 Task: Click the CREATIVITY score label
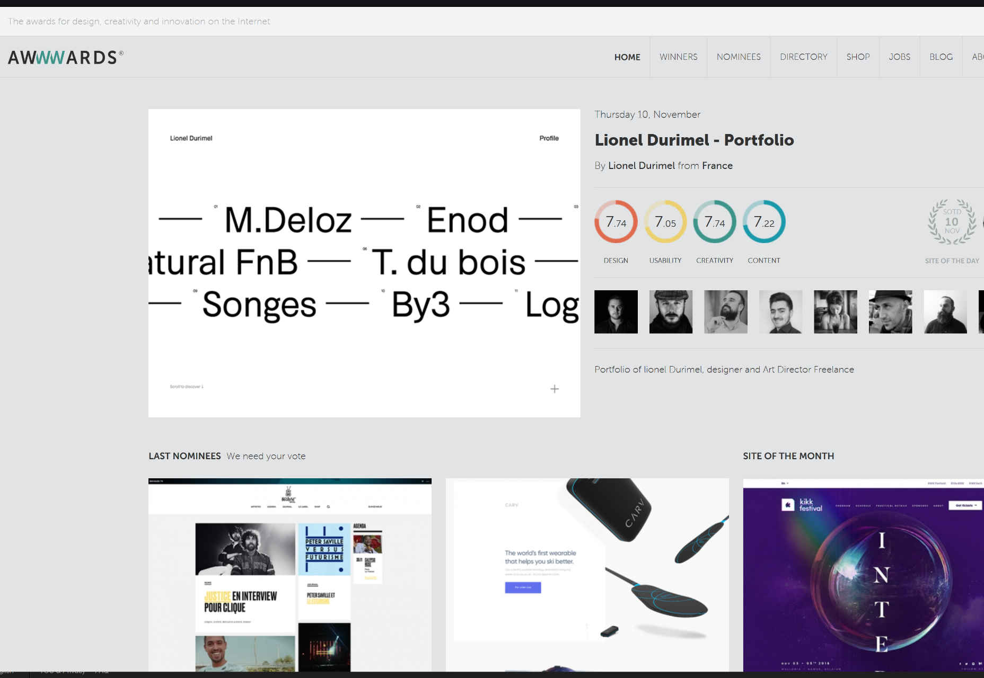(715, 261)
